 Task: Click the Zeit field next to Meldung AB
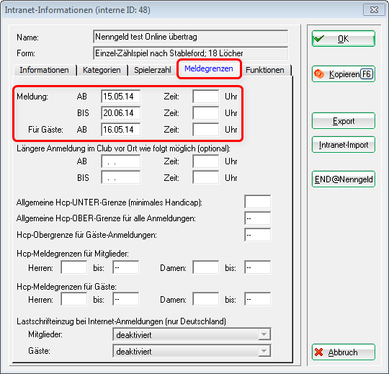tap(205, 97)
